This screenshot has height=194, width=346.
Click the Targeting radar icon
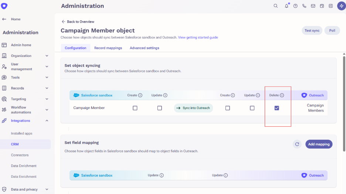pos(4,99)
